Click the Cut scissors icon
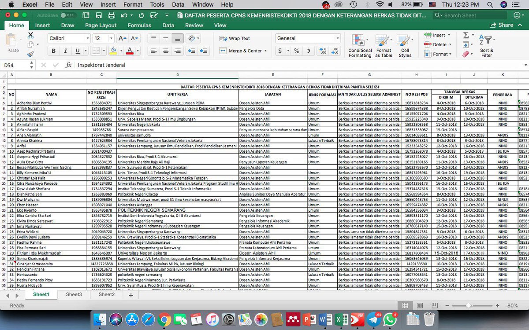Viewport: 529px width, 330px height. pos(30,35)
